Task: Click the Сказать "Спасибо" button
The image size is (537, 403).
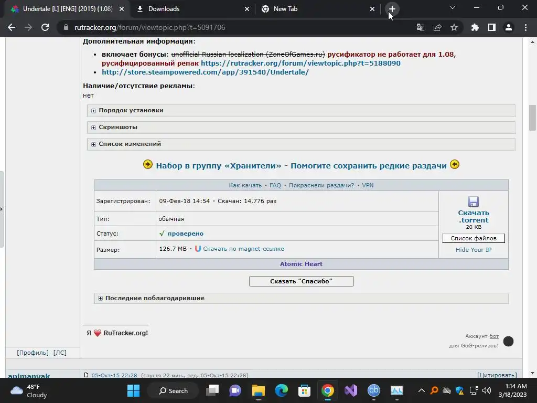Action: coord(302,281)
